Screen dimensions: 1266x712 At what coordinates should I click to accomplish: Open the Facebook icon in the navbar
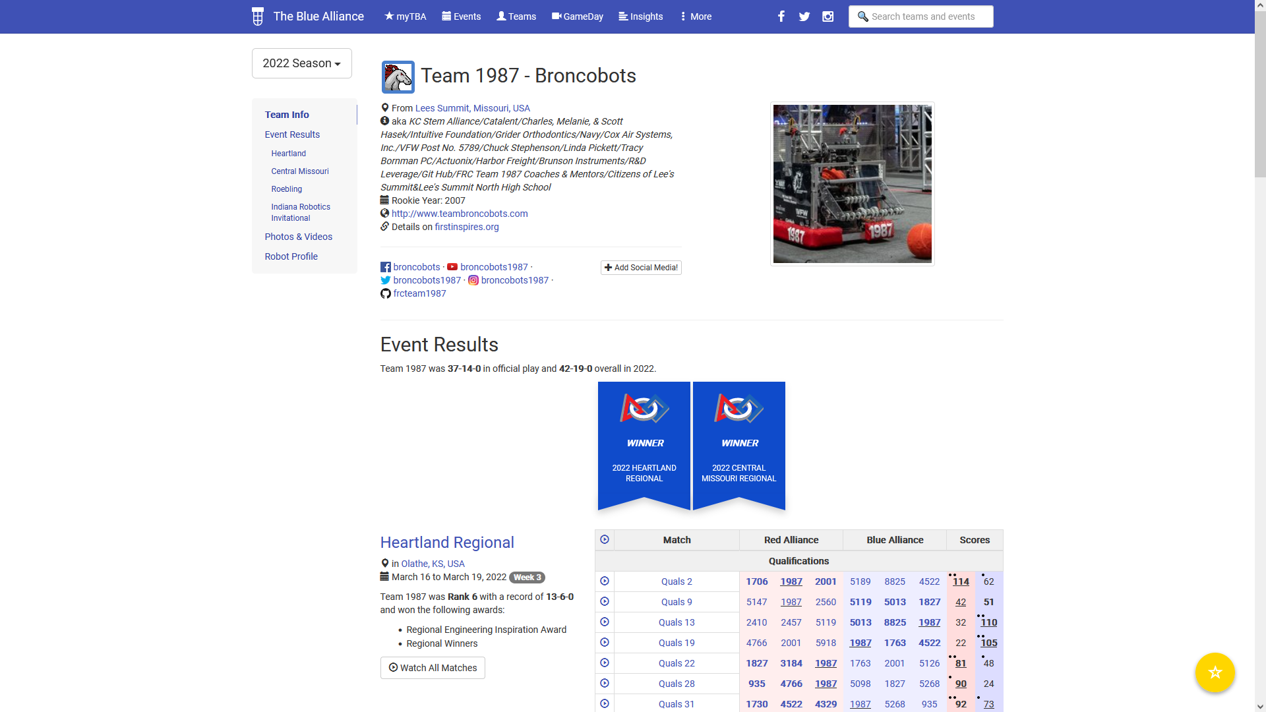tap(781, 16)
